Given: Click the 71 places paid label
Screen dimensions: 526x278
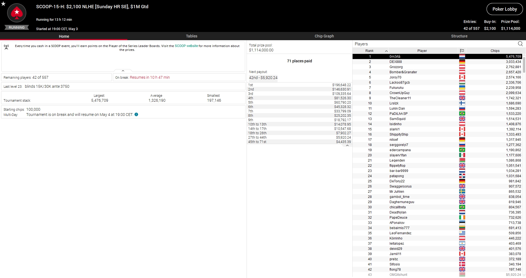Looking at the screenshot, I should click(299, 61).
